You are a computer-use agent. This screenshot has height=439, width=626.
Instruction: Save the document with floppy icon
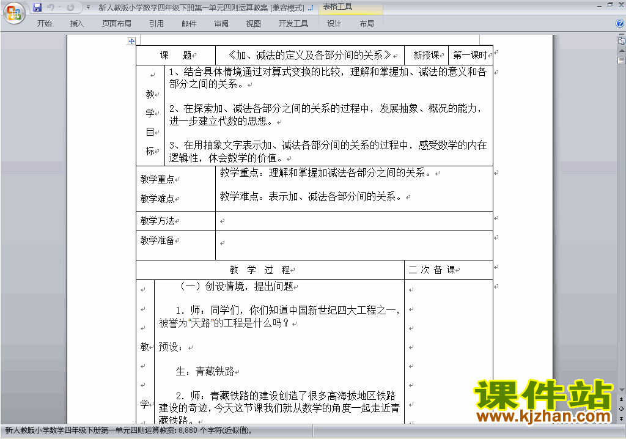(37, 7)
